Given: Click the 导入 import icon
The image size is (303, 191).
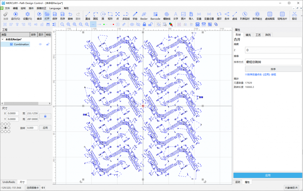Looking at the screenshot, I should (191, 14).
